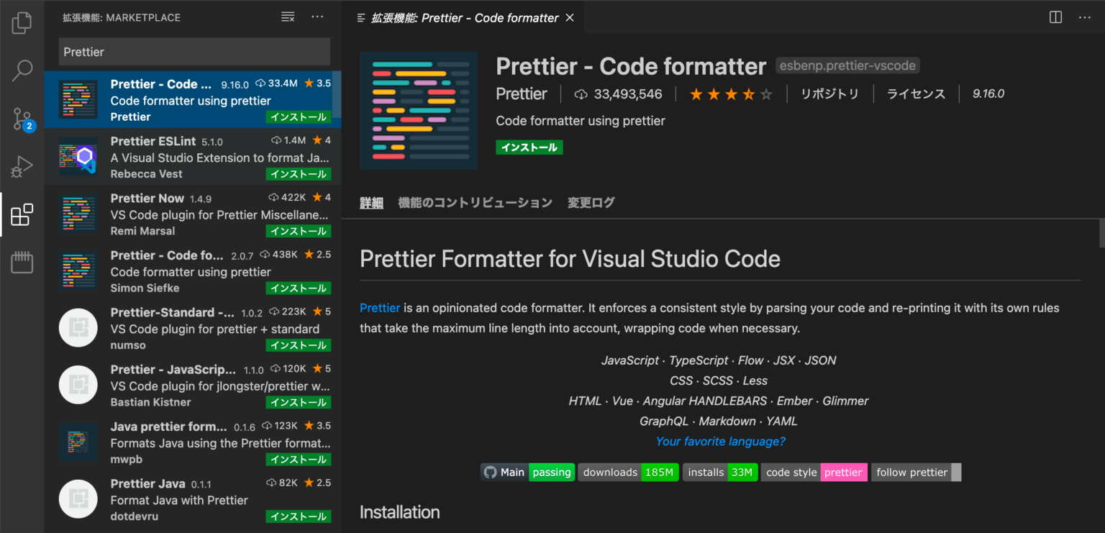Open the Run and Debug panel
The height and width of the screenshot is (533, 1105).
pos(22,165)
